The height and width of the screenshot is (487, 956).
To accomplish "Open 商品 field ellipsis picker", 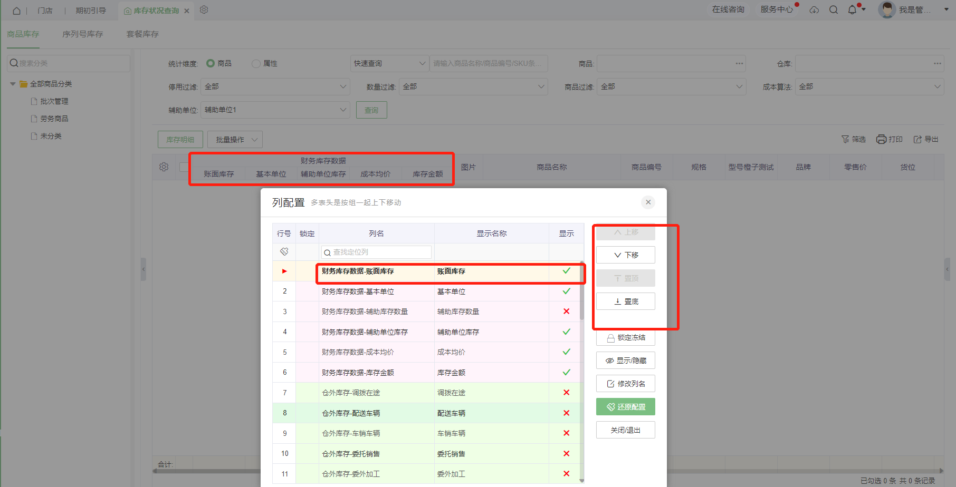I will tap(739, 63).
